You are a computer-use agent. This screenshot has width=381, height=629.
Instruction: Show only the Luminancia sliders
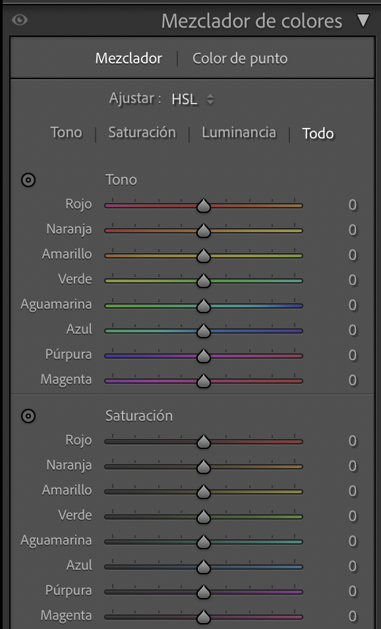coord(239,133)
